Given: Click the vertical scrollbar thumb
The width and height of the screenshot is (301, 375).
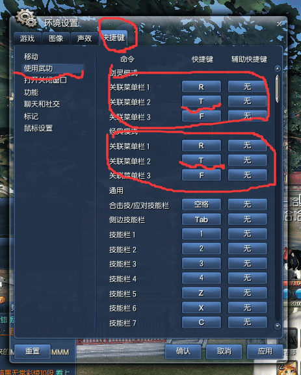Looking at the screenshot, I should [x=278, y=89].
